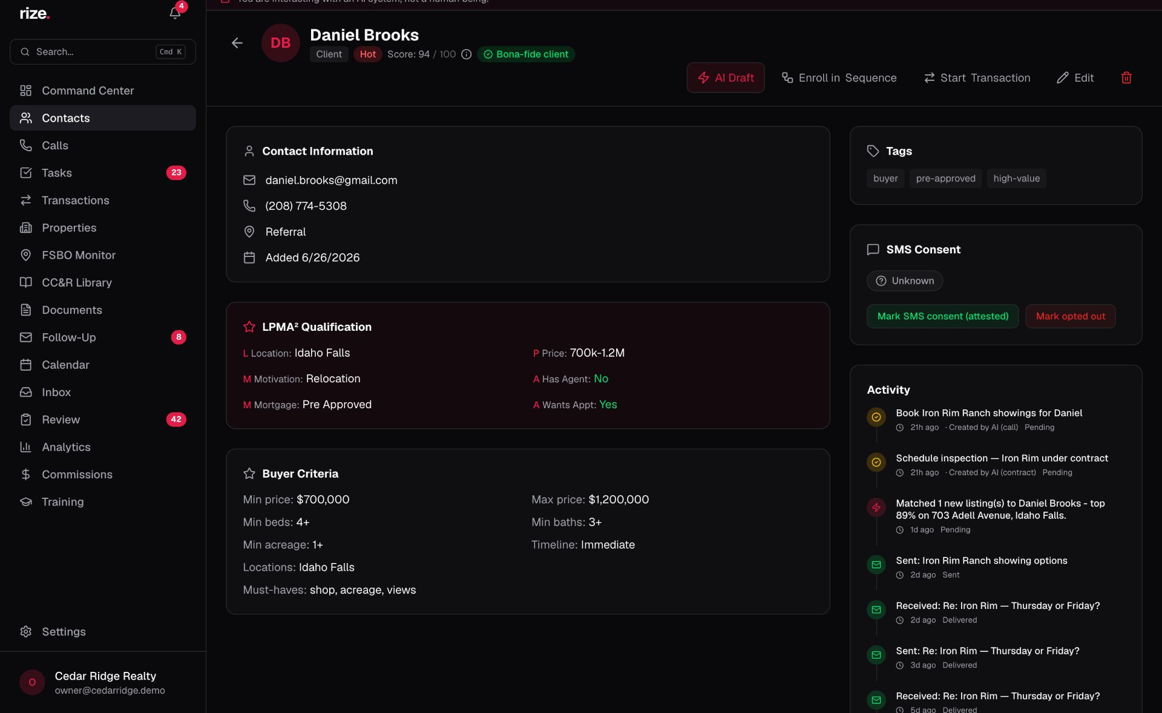Mark SMS consent as attested
Screen dimensions: 1162x713
[x=942, y=316]
